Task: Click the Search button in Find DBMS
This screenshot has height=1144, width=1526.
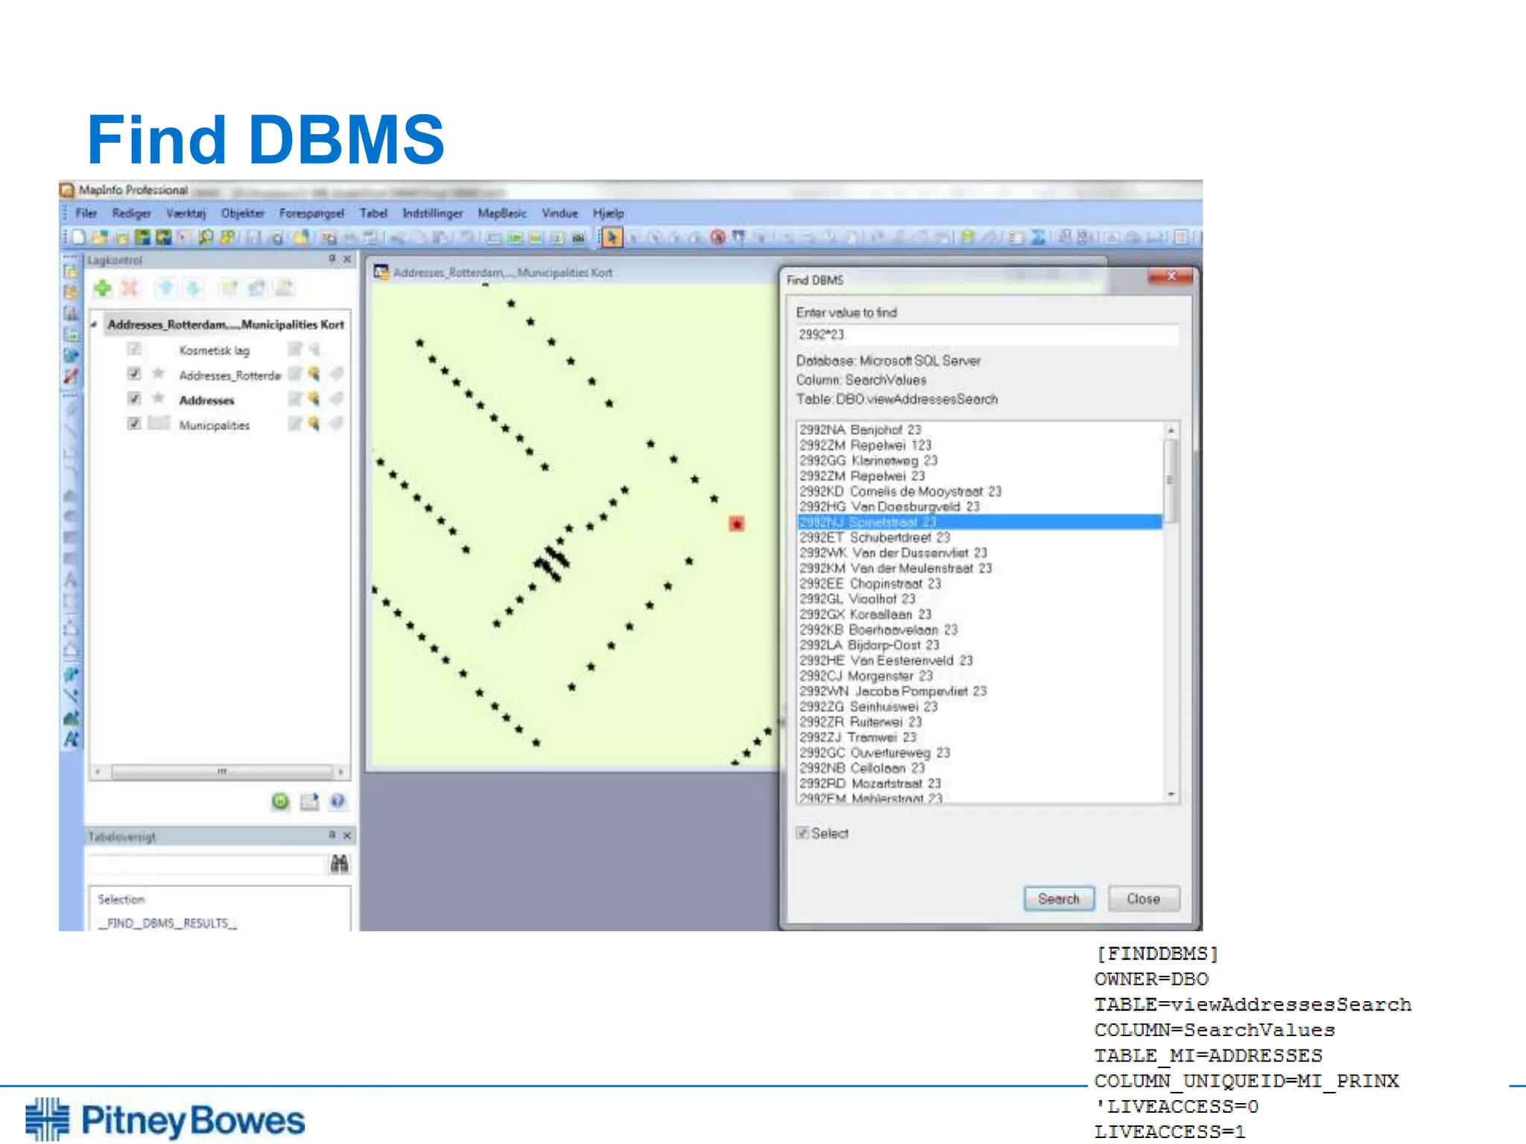Action: [1059, 899]
